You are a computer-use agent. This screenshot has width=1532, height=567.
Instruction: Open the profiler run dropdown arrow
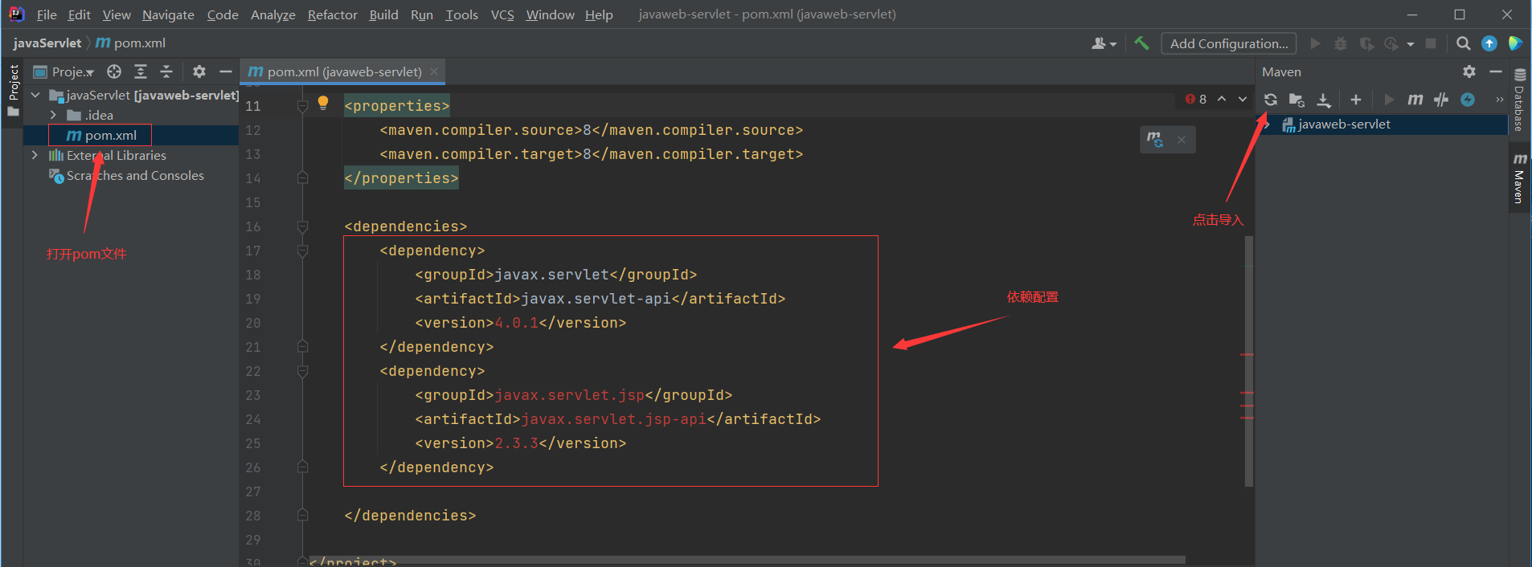[1411, 44]
